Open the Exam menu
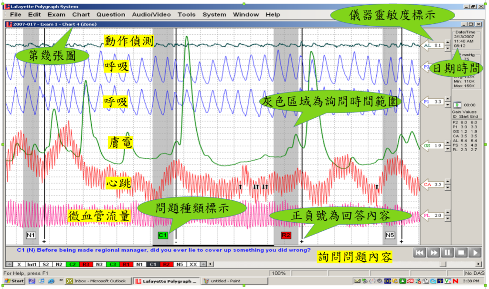 coord(56,14)
